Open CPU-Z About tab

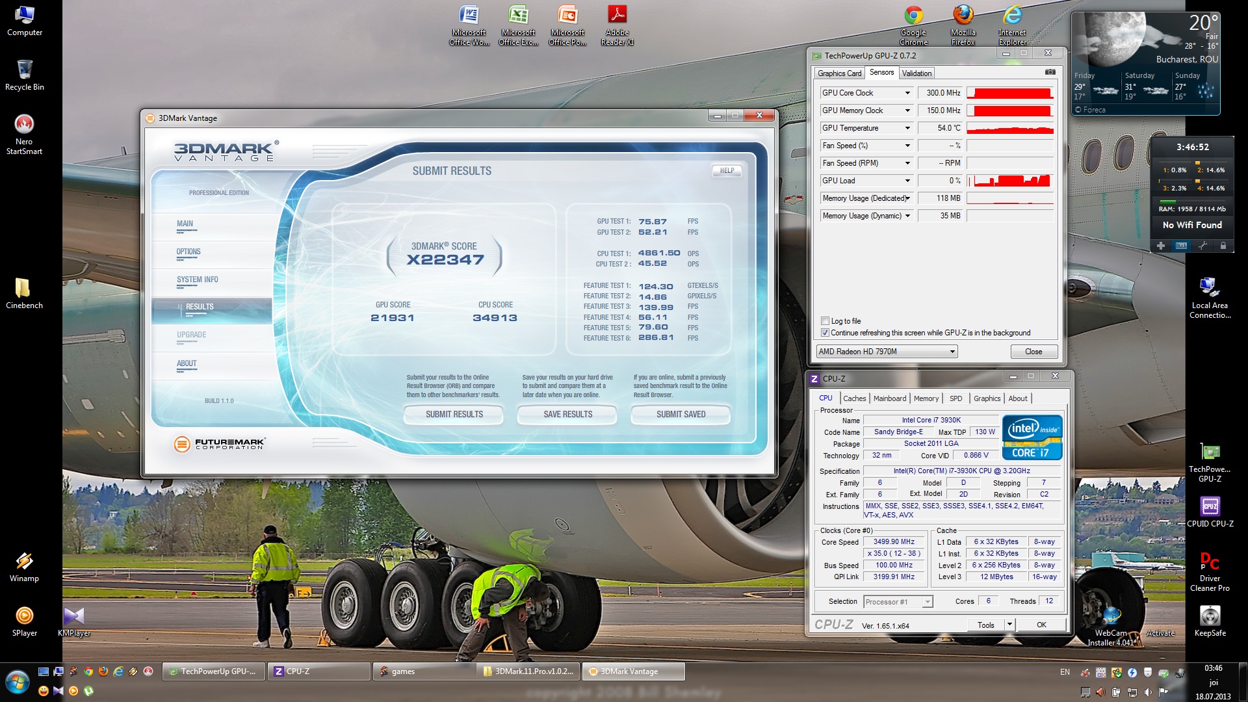1018,398
